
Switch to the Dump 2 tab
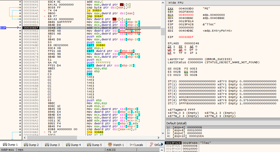pos(31,145)
